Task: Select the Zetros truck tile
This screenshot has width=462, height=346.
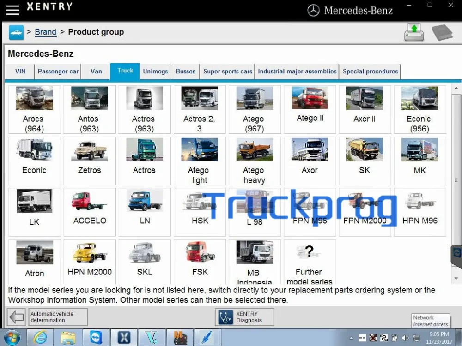Action: tap(90, 161)
